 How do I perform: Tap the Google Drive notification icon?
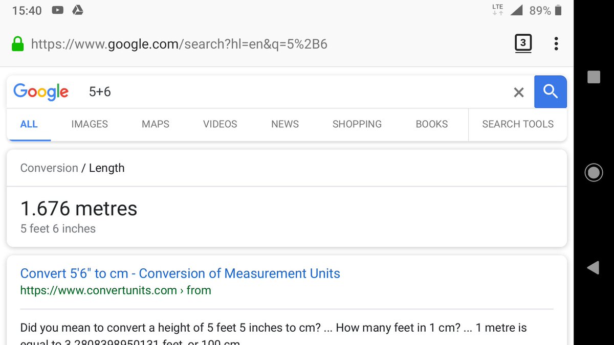(77, 10)
